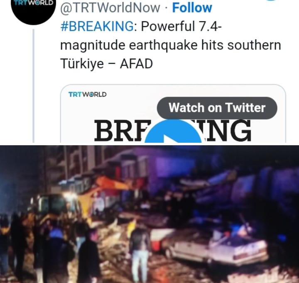Viewport: 299px width, 283px height.
Task: Click the vertical thread line beside tweet
Action: 34,86
